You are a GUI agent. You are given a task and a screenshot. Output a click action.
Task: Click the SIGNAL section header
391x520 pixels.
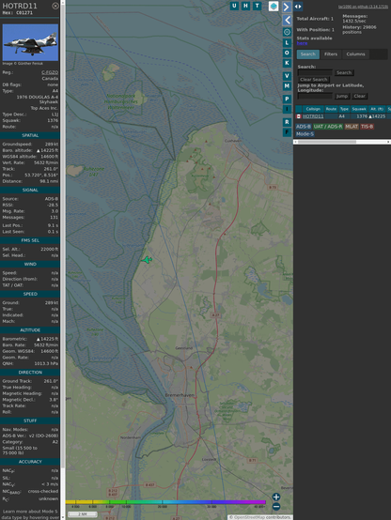click(30, 190)
